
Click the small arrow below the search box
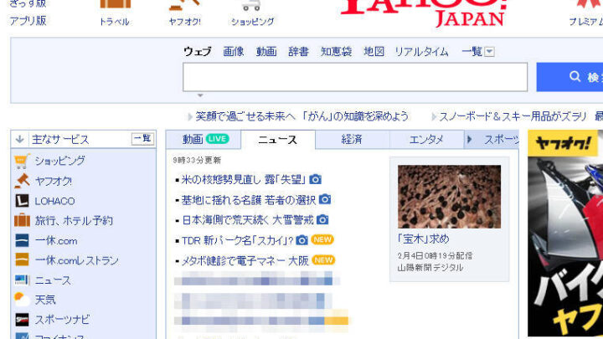[200, 95]
